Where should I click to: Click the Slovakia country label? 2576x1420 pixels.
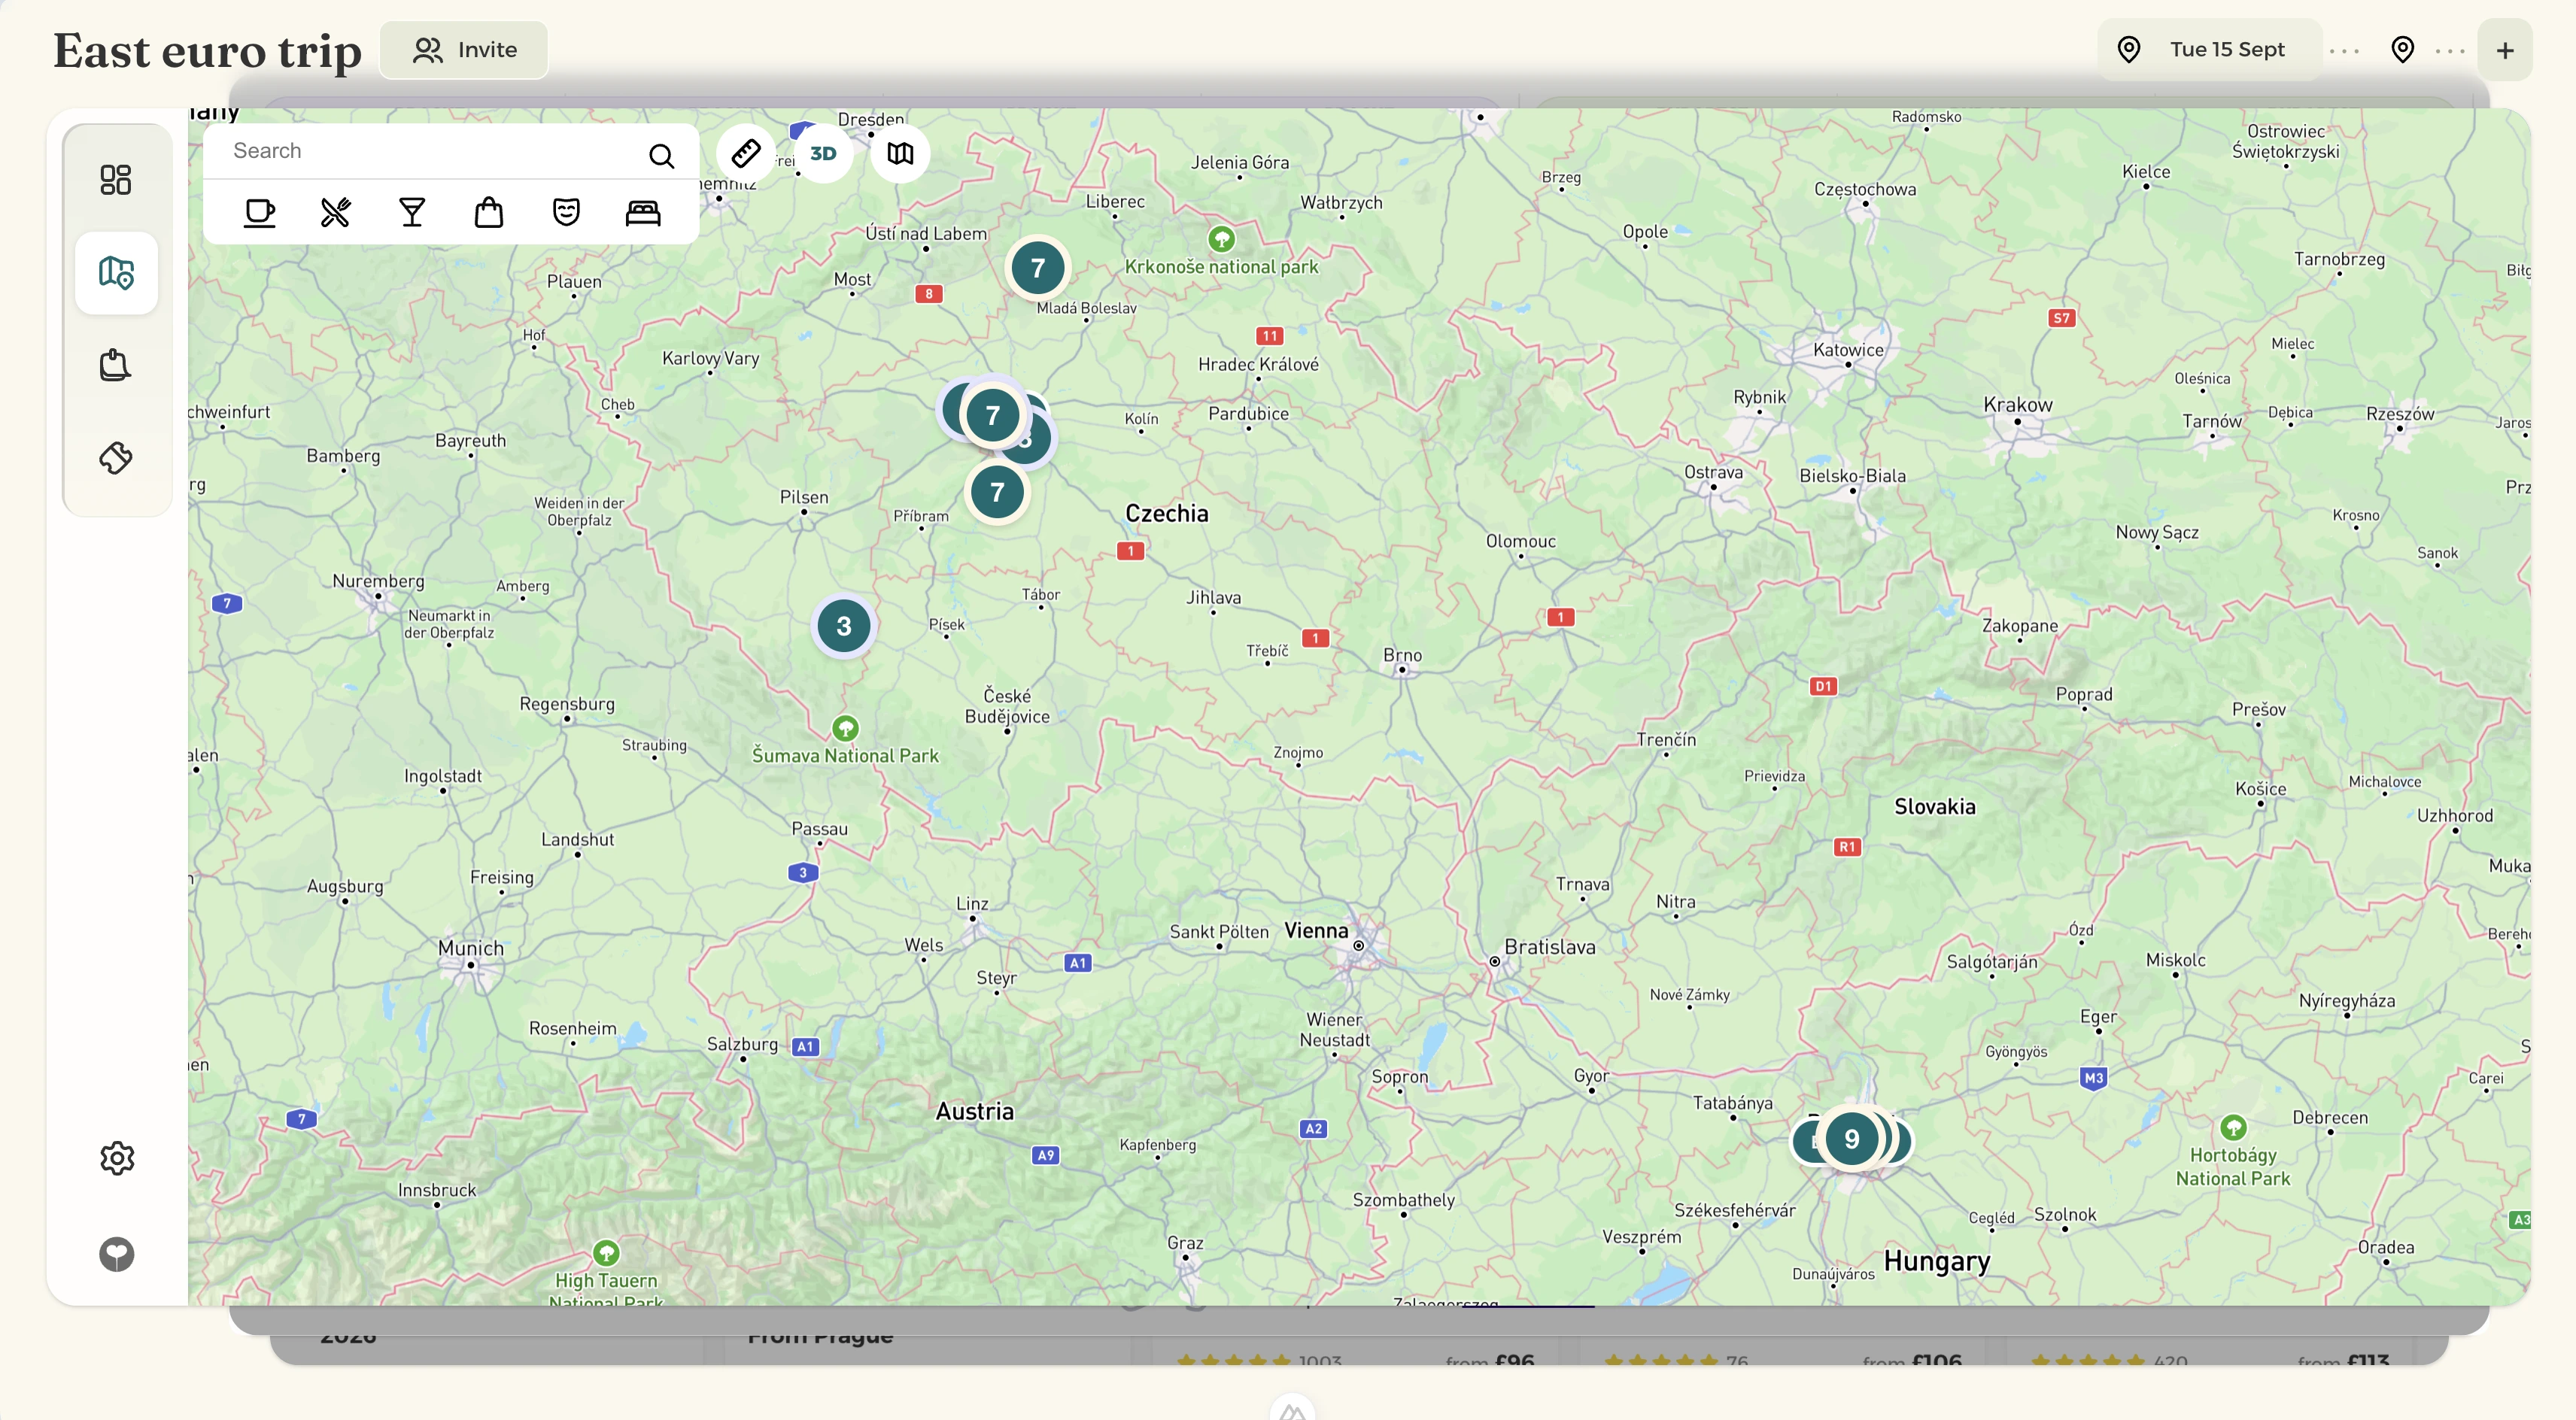1935,807
